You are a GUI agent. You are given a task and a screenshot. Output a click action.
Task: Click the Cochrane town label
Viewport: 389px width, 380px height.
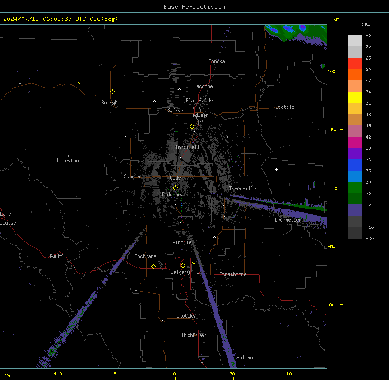(145, 256)
